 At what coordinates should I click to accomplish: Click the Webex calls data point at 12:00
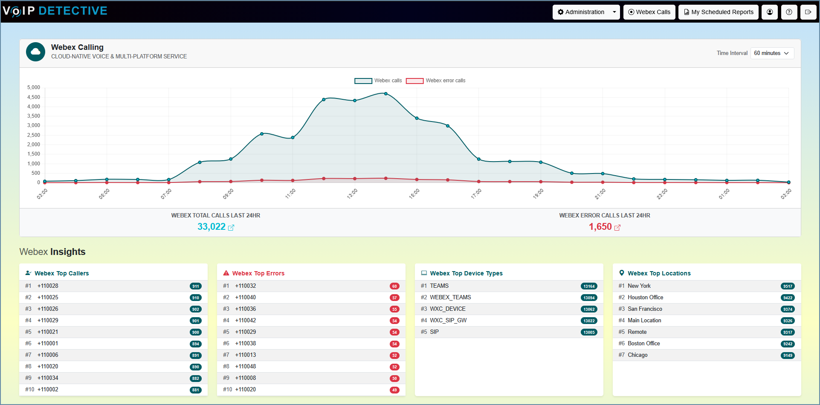[x=324, y=99]
